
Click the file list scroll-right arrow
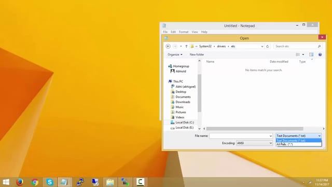click(x=323, y=129)
